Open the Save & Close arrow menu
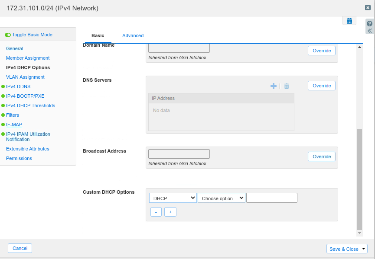The height and width of the screenshot is (259, 375). point(363,249)
